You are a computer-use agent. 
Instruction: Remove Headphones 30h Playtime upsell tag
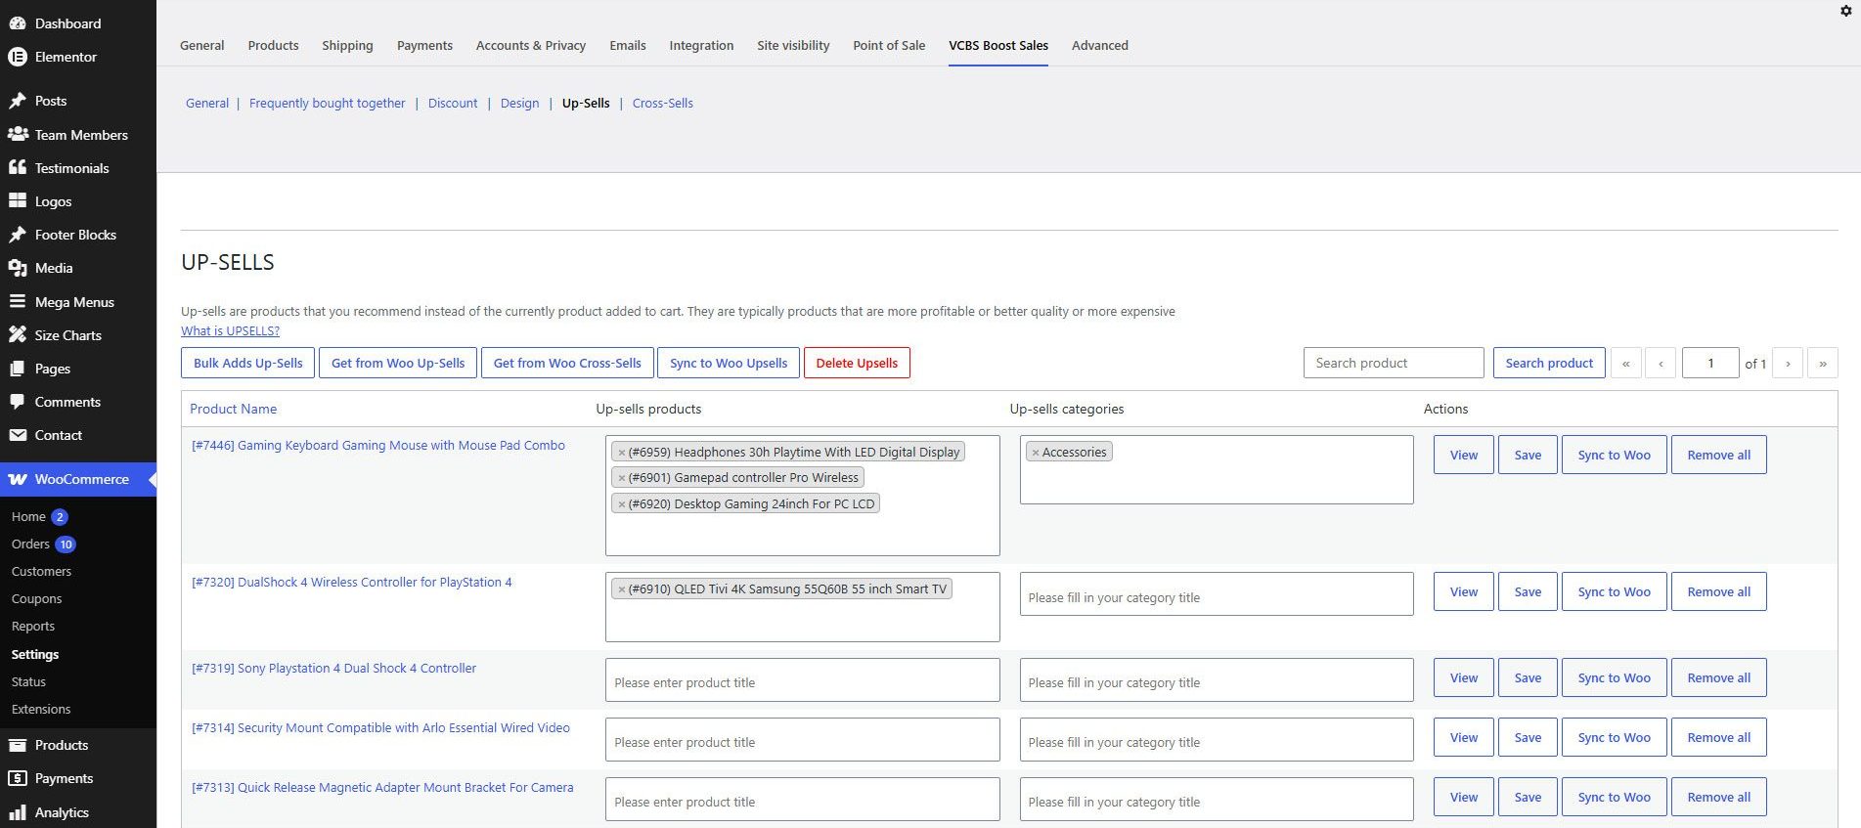(x=621, y=453)
